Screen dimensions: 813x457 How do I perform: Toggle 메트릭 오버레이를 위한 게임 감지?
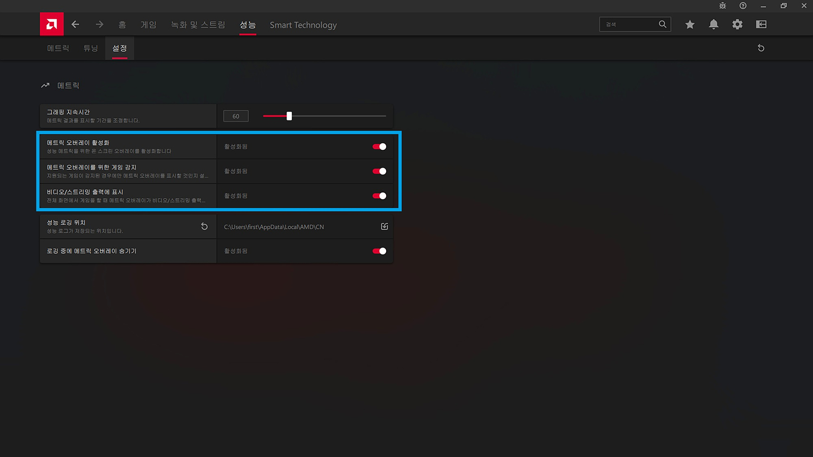coord(380,171)
